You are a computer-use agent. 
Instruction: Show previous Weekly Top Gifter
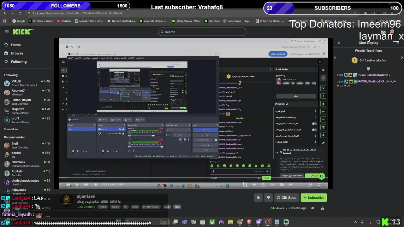tap(335, 57)
